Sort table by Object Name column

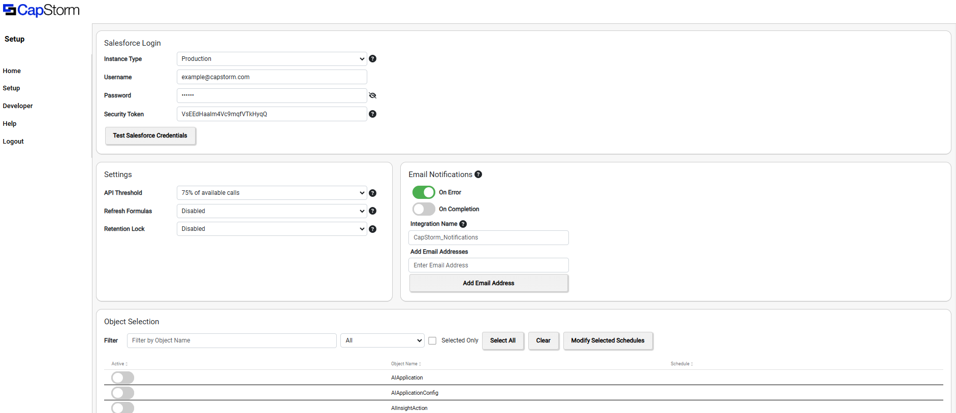pos(406,364)
